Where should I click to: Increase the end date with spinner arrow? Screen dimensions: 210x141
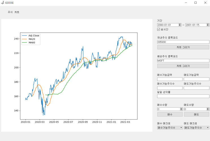[x=208, y=24]
